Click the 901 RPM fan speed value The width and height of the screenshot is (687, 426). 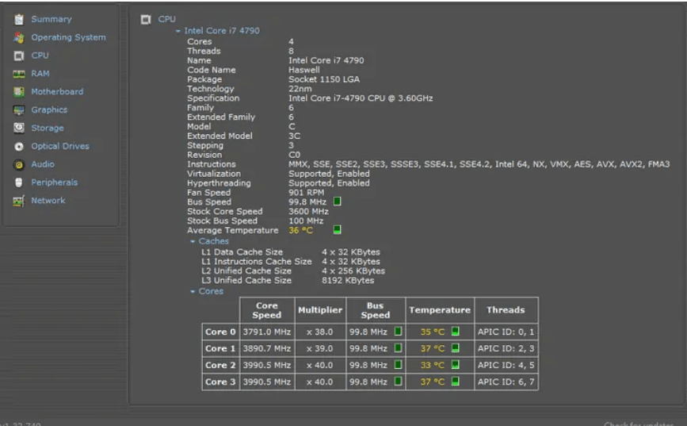click(307, 193)
